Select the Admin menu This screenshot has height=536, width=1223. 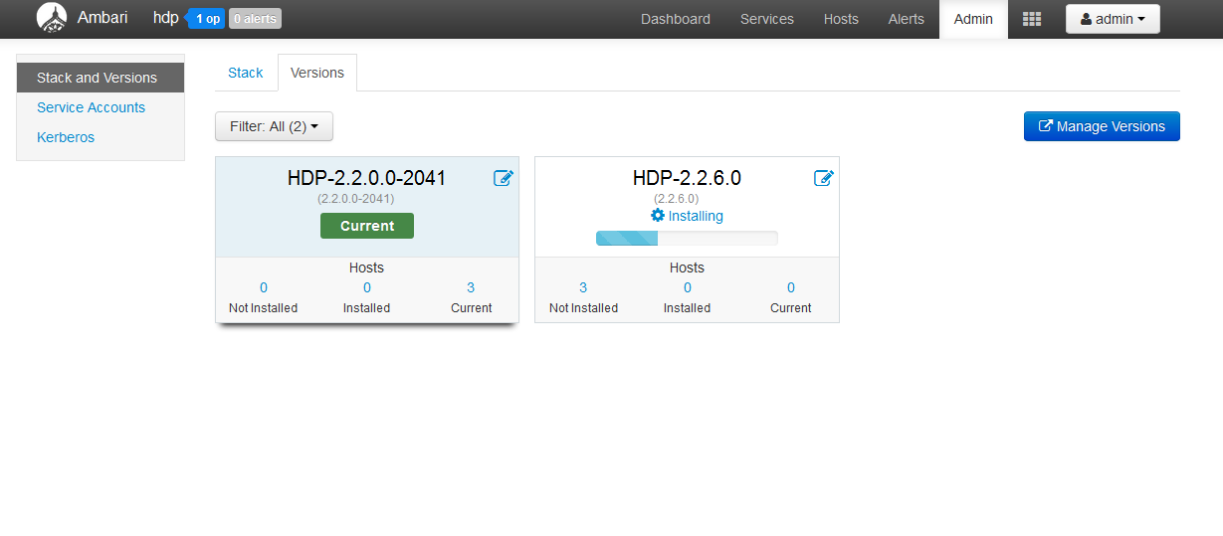[973, 19]
